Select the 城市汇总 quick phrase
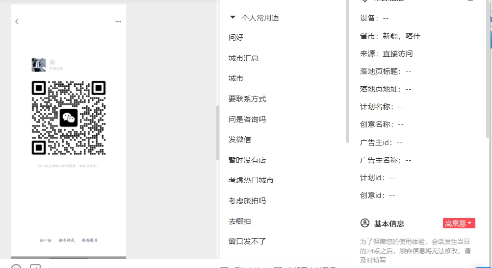The width and height of the screenshot is (492, 268). click(x=243, y=58)
